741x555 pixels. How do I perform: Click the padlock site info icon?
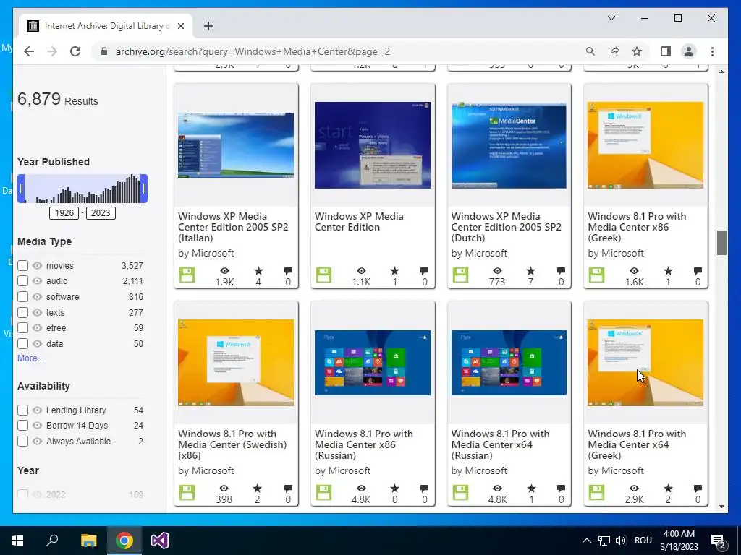[x=104, y=51]
